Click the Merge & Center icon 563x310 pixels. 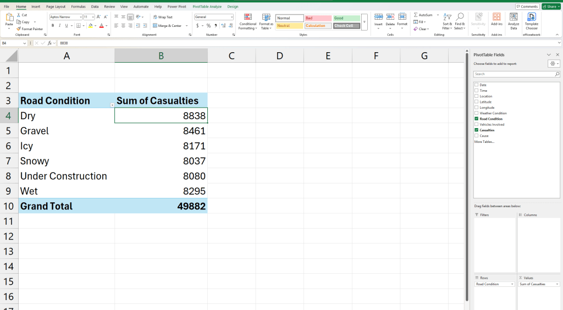155,26
